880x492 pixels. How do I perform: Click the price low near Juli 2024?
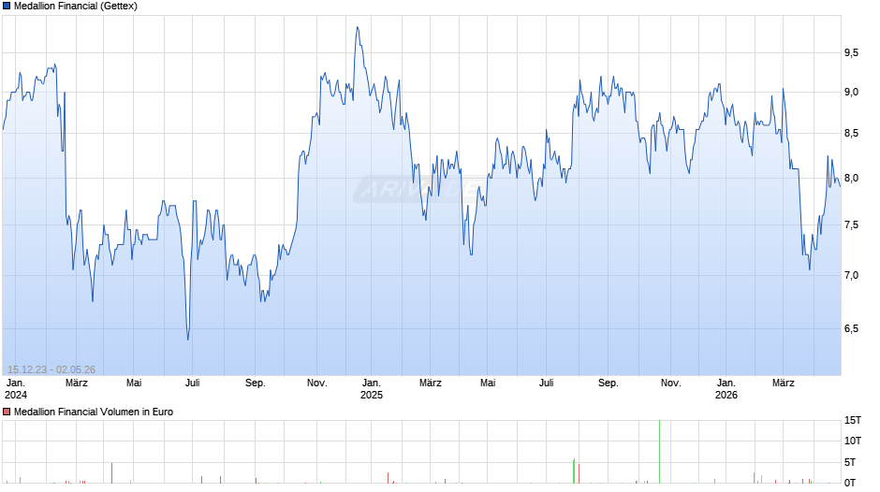(x=188, y=339)
